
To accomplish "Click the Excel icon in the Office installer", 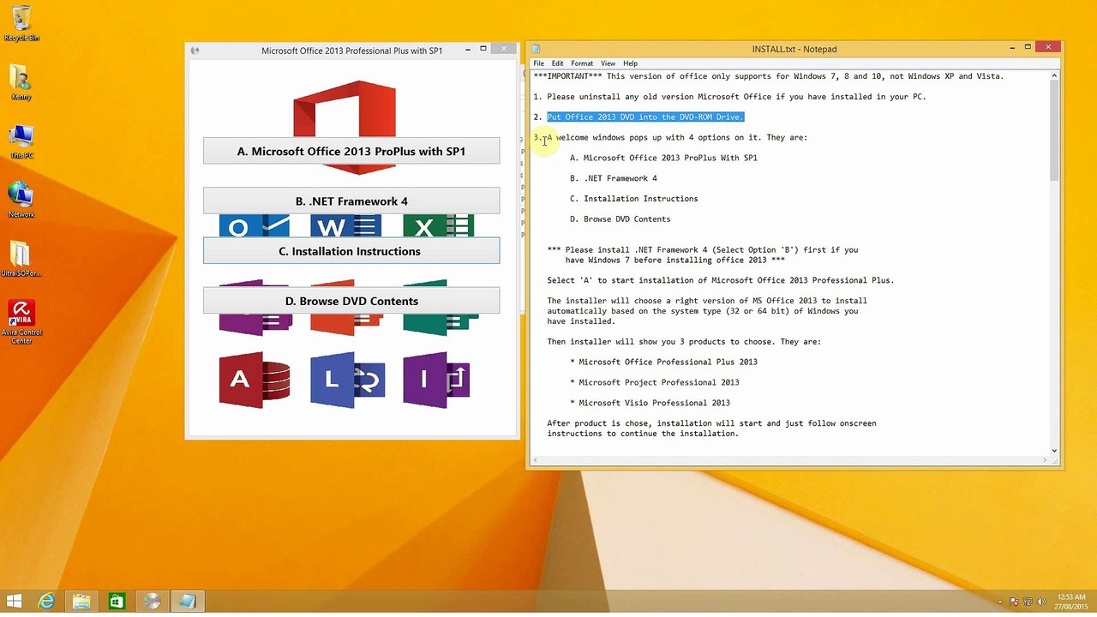I will (x=438, y=226).
